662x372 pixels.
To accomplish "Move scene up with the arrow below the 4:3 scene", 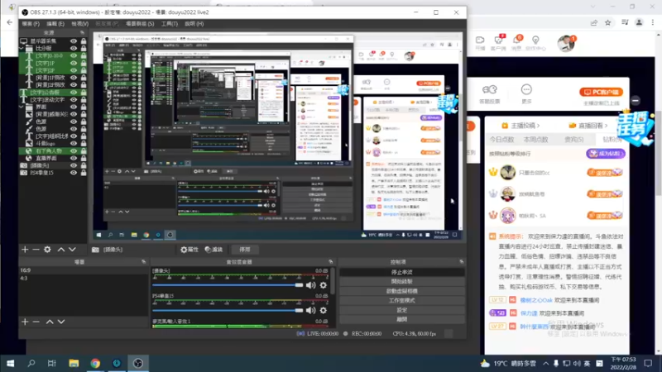I will [50, 322].
